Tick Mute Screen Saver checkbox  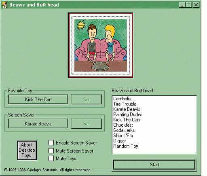coord(51,151)
